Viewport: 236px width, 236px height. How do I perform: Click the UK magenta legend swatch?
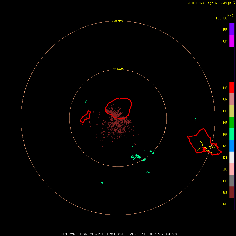coord(232,41)
